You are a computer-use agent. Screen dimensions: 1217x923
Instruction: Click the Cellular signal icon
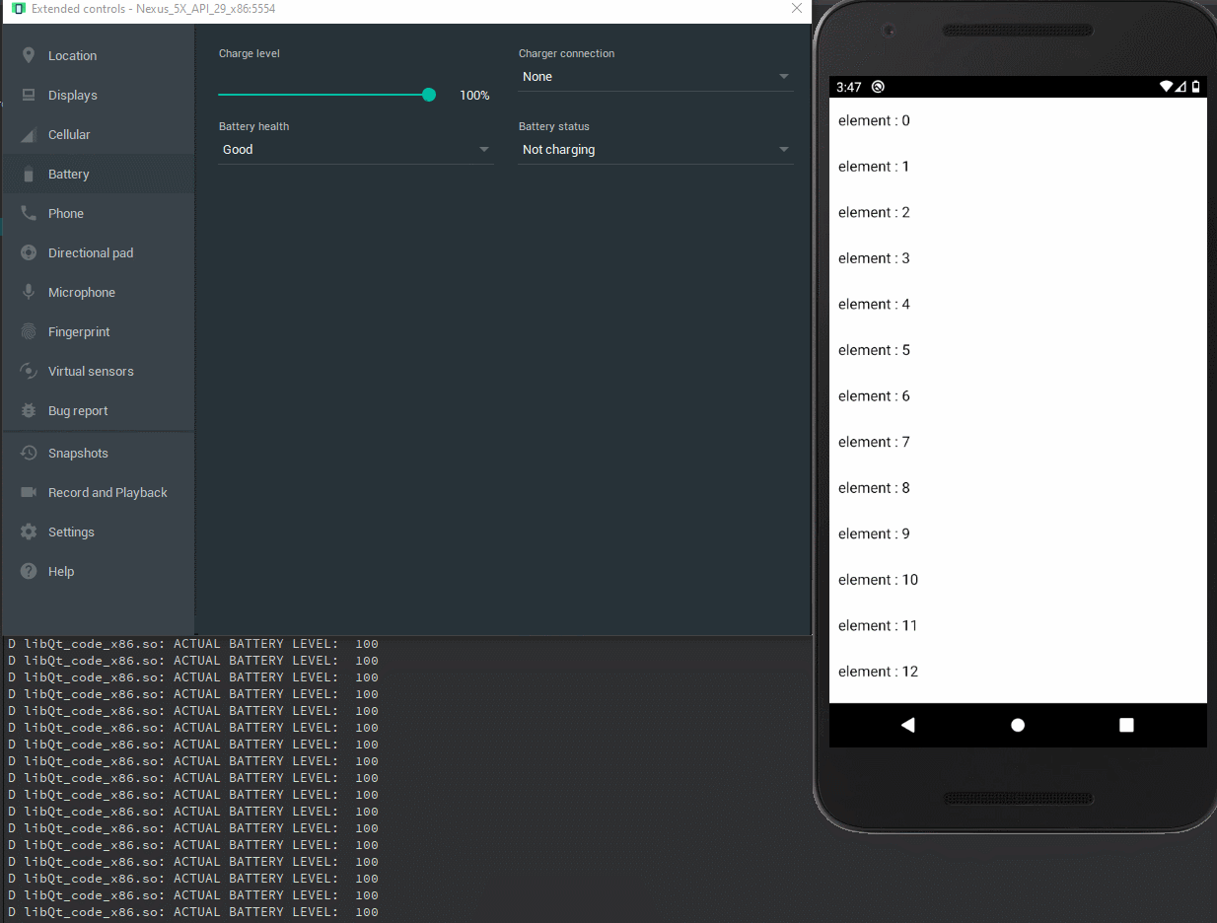click(30, 134)
